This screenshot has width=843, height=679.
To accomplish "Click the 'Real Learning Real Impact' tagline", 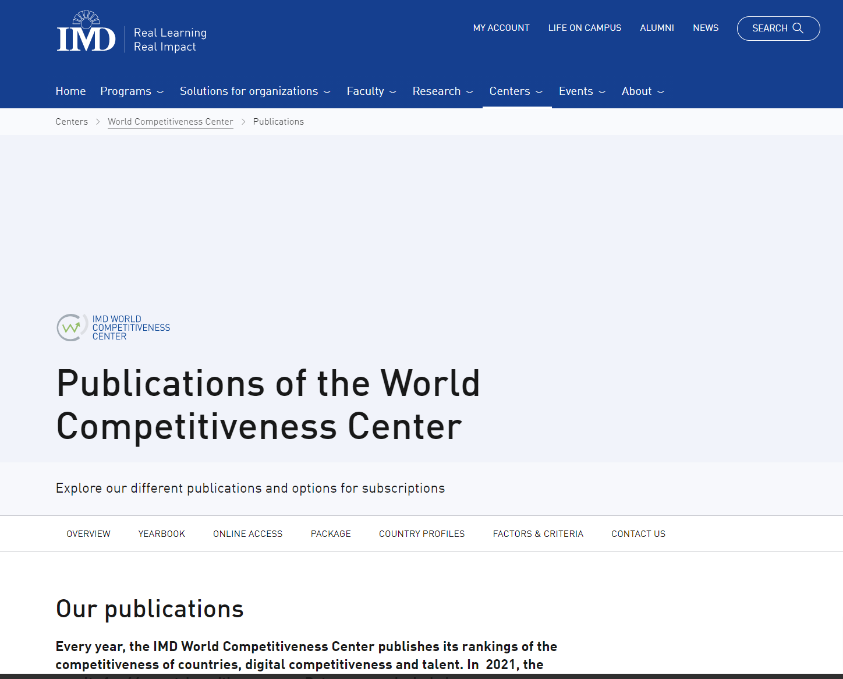I will click(170, 40).
